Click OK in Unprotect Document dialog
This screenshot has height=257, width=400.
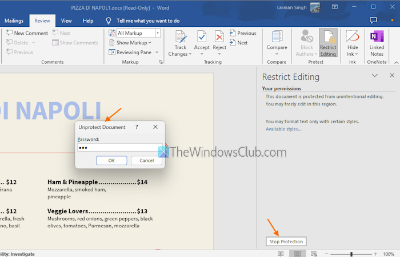coord(111,161)
